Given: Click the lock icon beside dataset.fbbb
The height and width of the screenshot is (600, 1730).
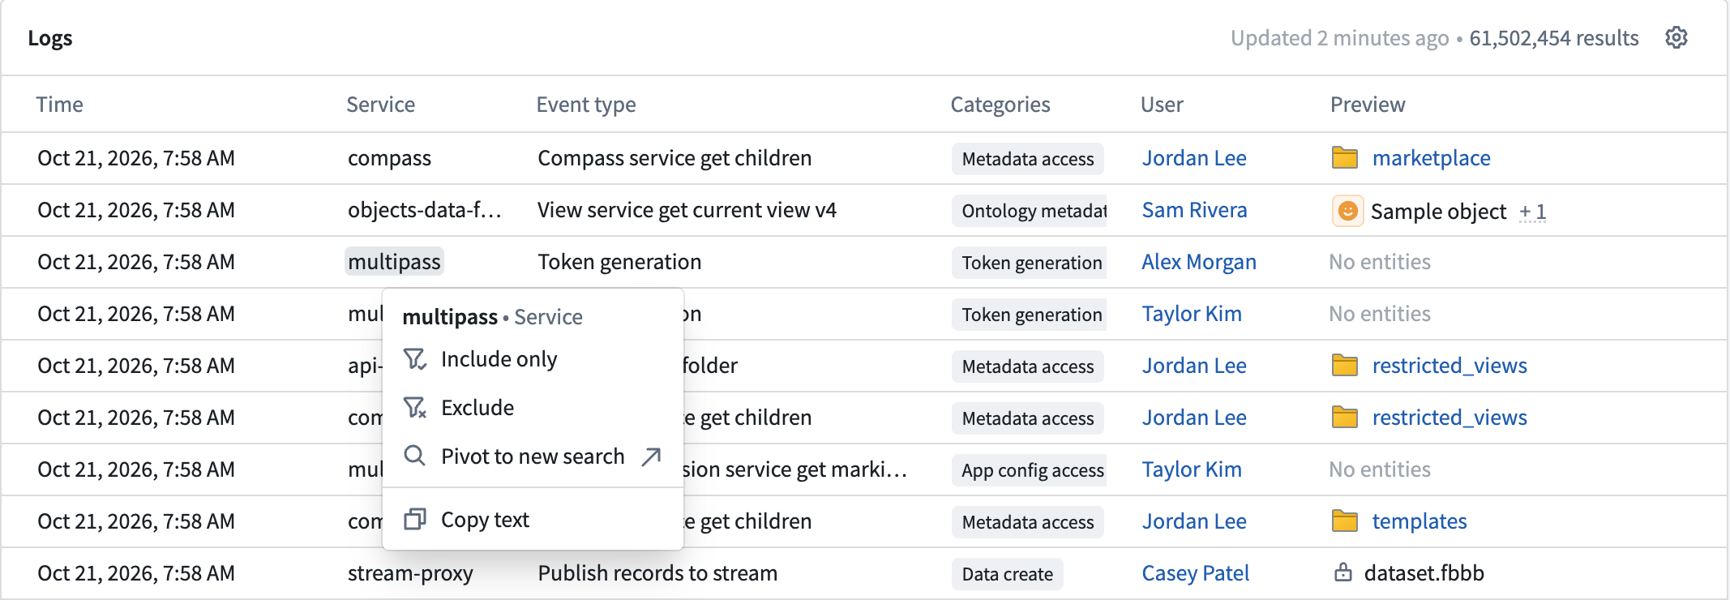Looking at the screenshot, I should point(1343,572).
